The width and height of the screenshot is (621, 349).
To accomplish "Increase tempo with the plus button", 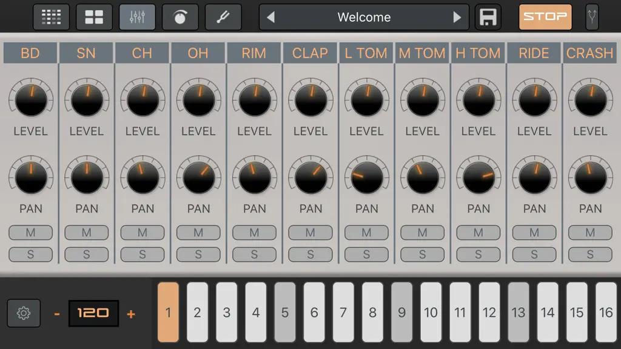I will point(131,314).
